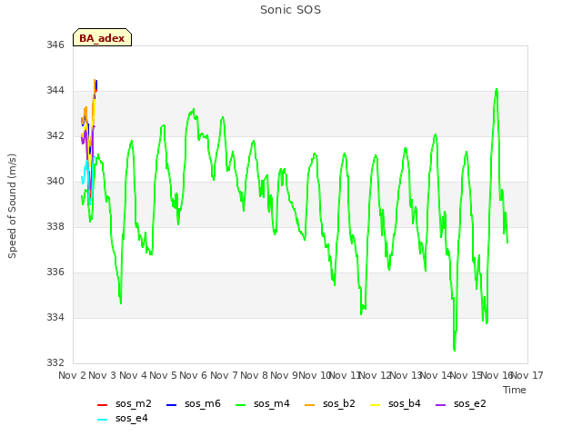Select the sos_b2 legend label

(339, 403)
